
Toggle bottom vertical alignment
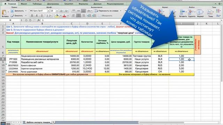point(83,11)
